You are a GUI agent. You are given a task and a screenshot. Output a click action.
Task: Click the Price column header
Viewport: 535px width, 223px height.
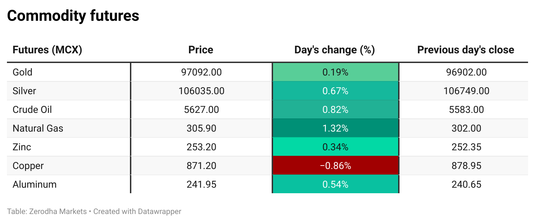(x=201, y=50)
